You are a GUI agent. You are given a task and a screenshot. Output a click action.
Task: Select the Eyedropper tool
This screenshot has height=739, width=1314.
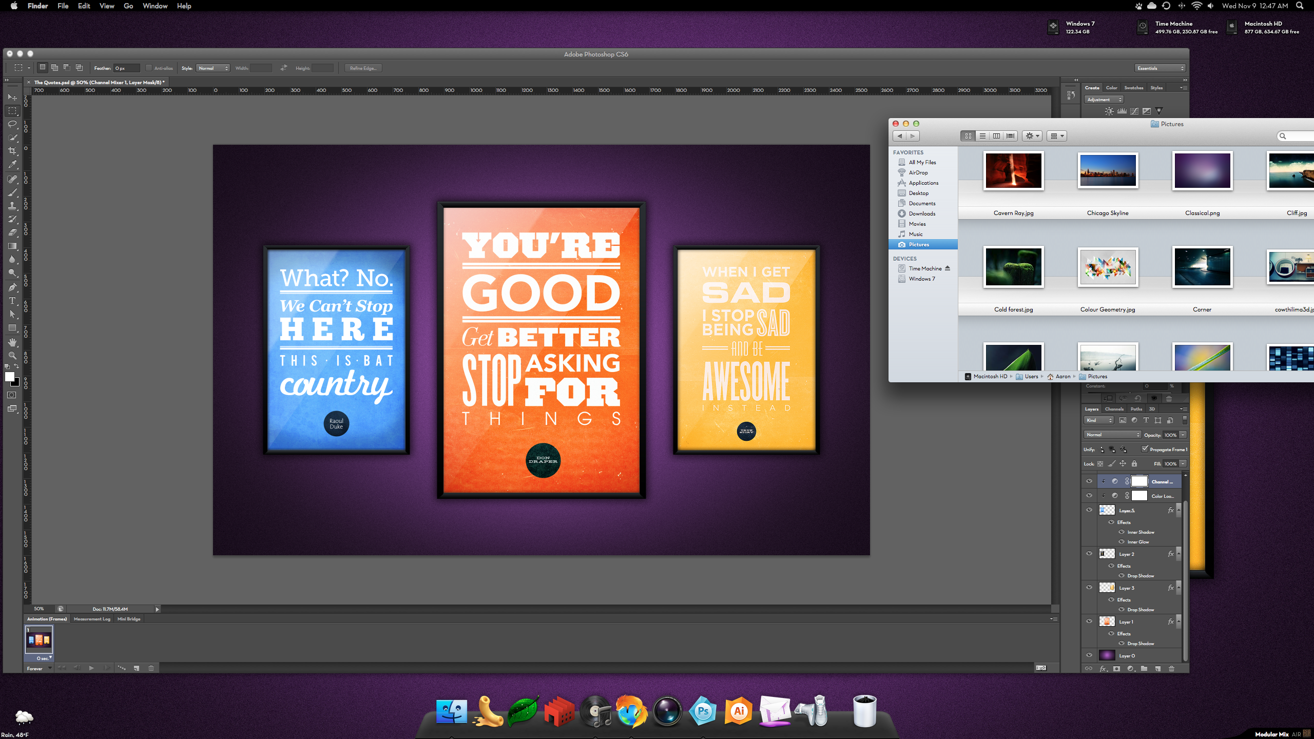pos(12,165)
